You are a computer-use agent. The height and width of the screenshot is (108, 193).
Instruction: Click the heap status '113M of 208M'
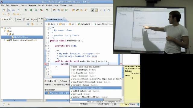click(129, 104)
